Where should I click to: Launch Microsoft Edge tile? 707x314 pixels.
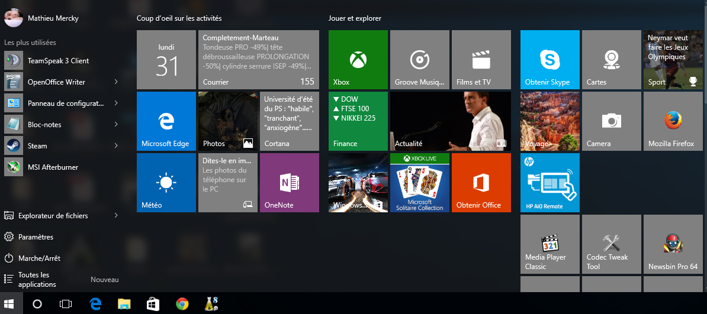click(166, 121)
